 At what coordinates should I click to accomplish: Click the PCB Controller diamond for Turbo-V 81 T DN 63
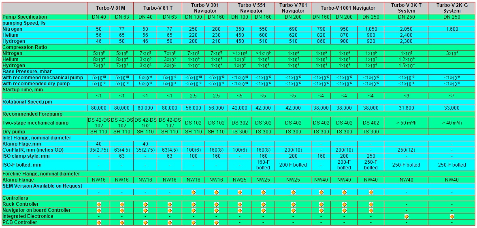(x=170, y=222)
